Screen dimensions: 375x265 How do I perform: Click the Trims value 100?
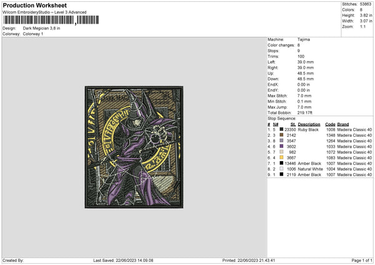(x=301, y=56)
